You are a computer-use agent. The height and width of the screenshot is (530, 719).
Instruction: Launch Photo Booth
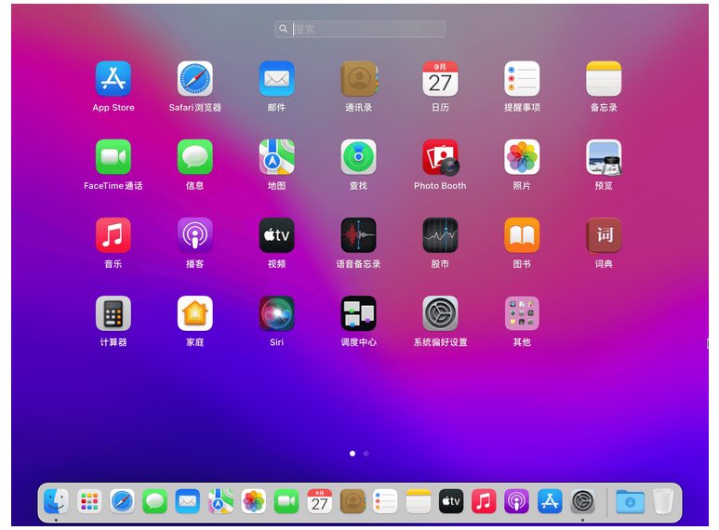(x=440, y=157)
